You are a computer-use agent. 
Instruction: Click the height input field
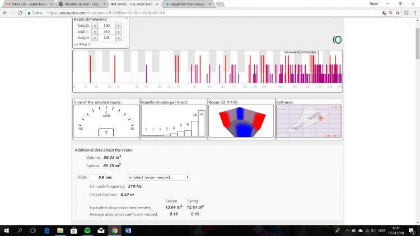[x=106, y=38]
